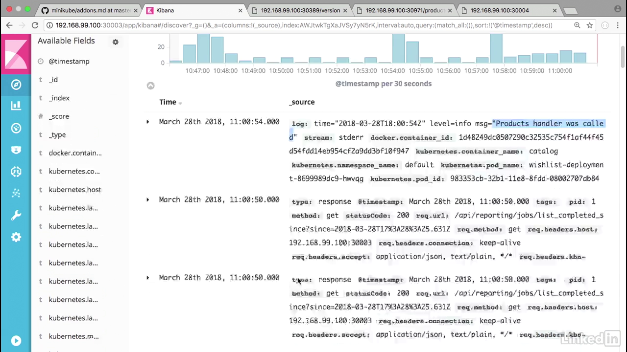Click the browser address bar URL
Screen dimensions: 627x352
[x=304, y=25]
